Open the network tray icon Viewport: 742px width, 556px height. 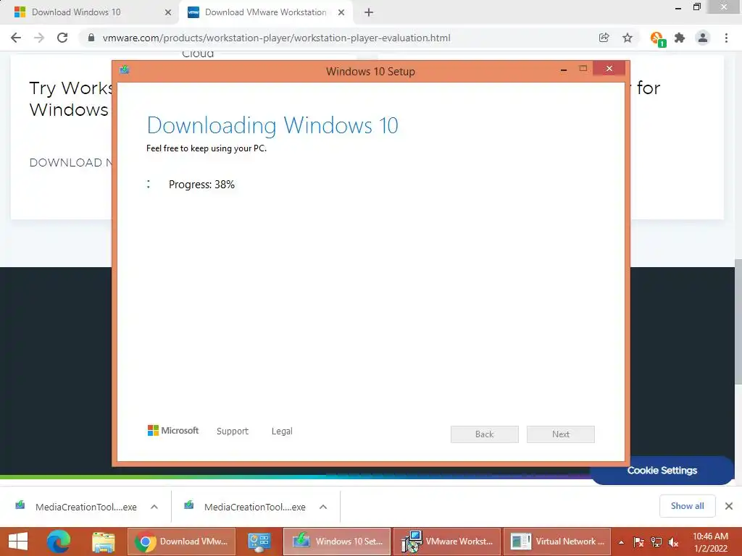[656, 542]
